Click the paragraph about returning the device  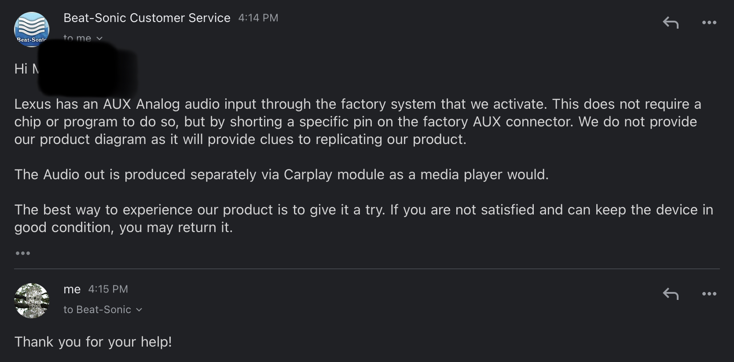[x=364, y=218]
